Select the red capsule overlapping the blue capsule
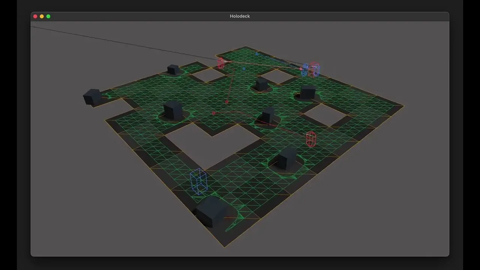Viewport: 480px width, 270px height. point(315,69)
